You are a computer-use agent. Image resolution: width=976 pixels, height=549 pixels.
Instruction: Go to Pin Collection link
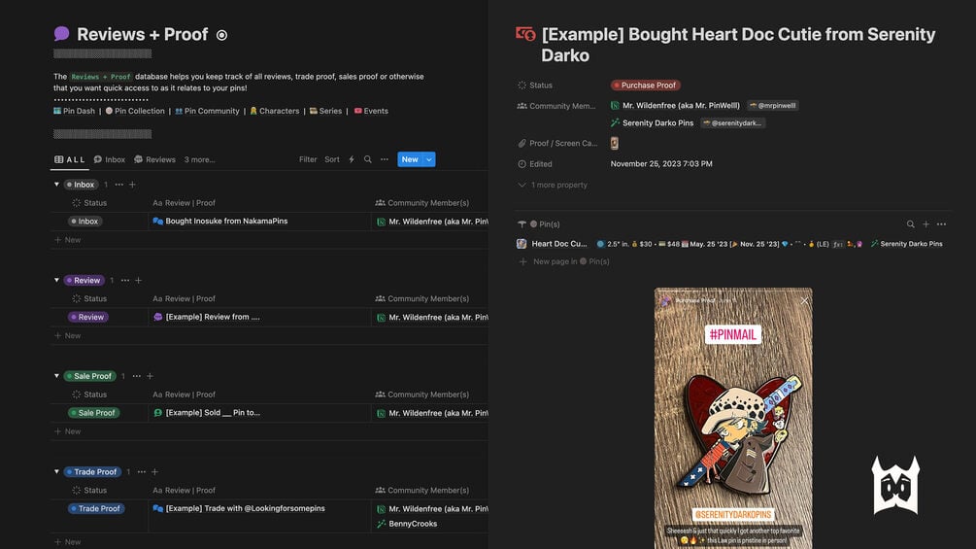coord(135,111)
